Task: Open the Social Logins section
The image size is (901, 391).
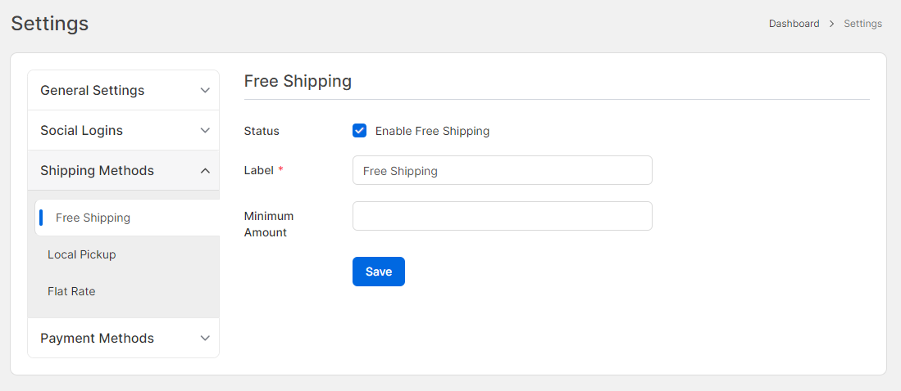Action: [x=124, y=131]
